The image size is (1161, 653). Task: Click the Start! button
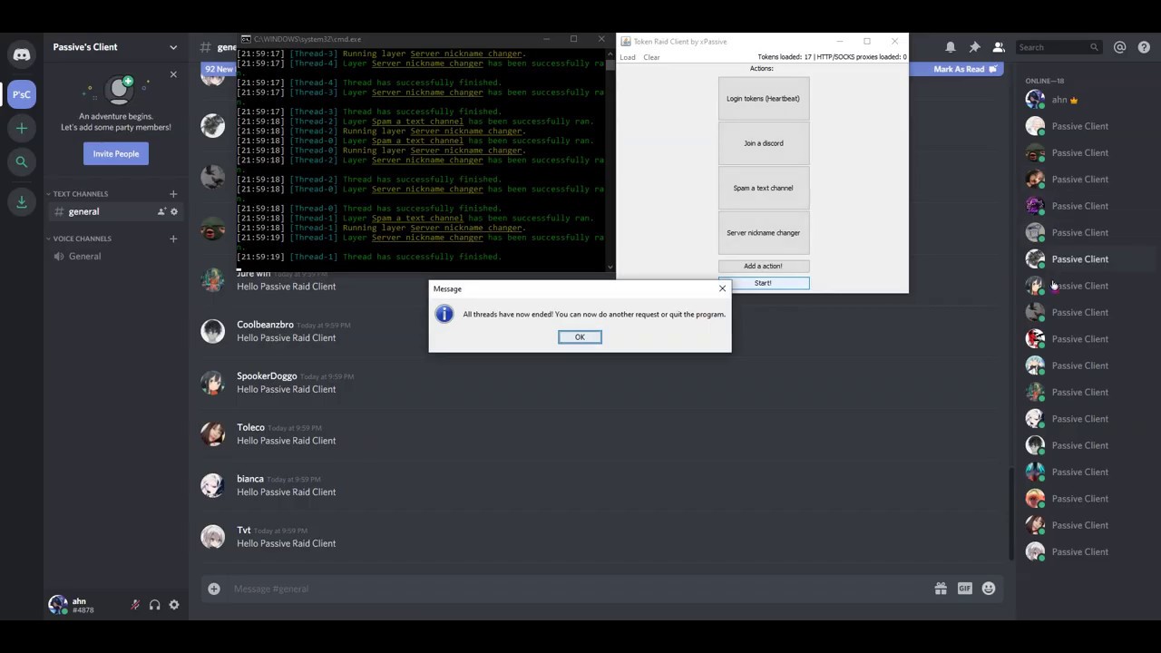coord(763,283)
